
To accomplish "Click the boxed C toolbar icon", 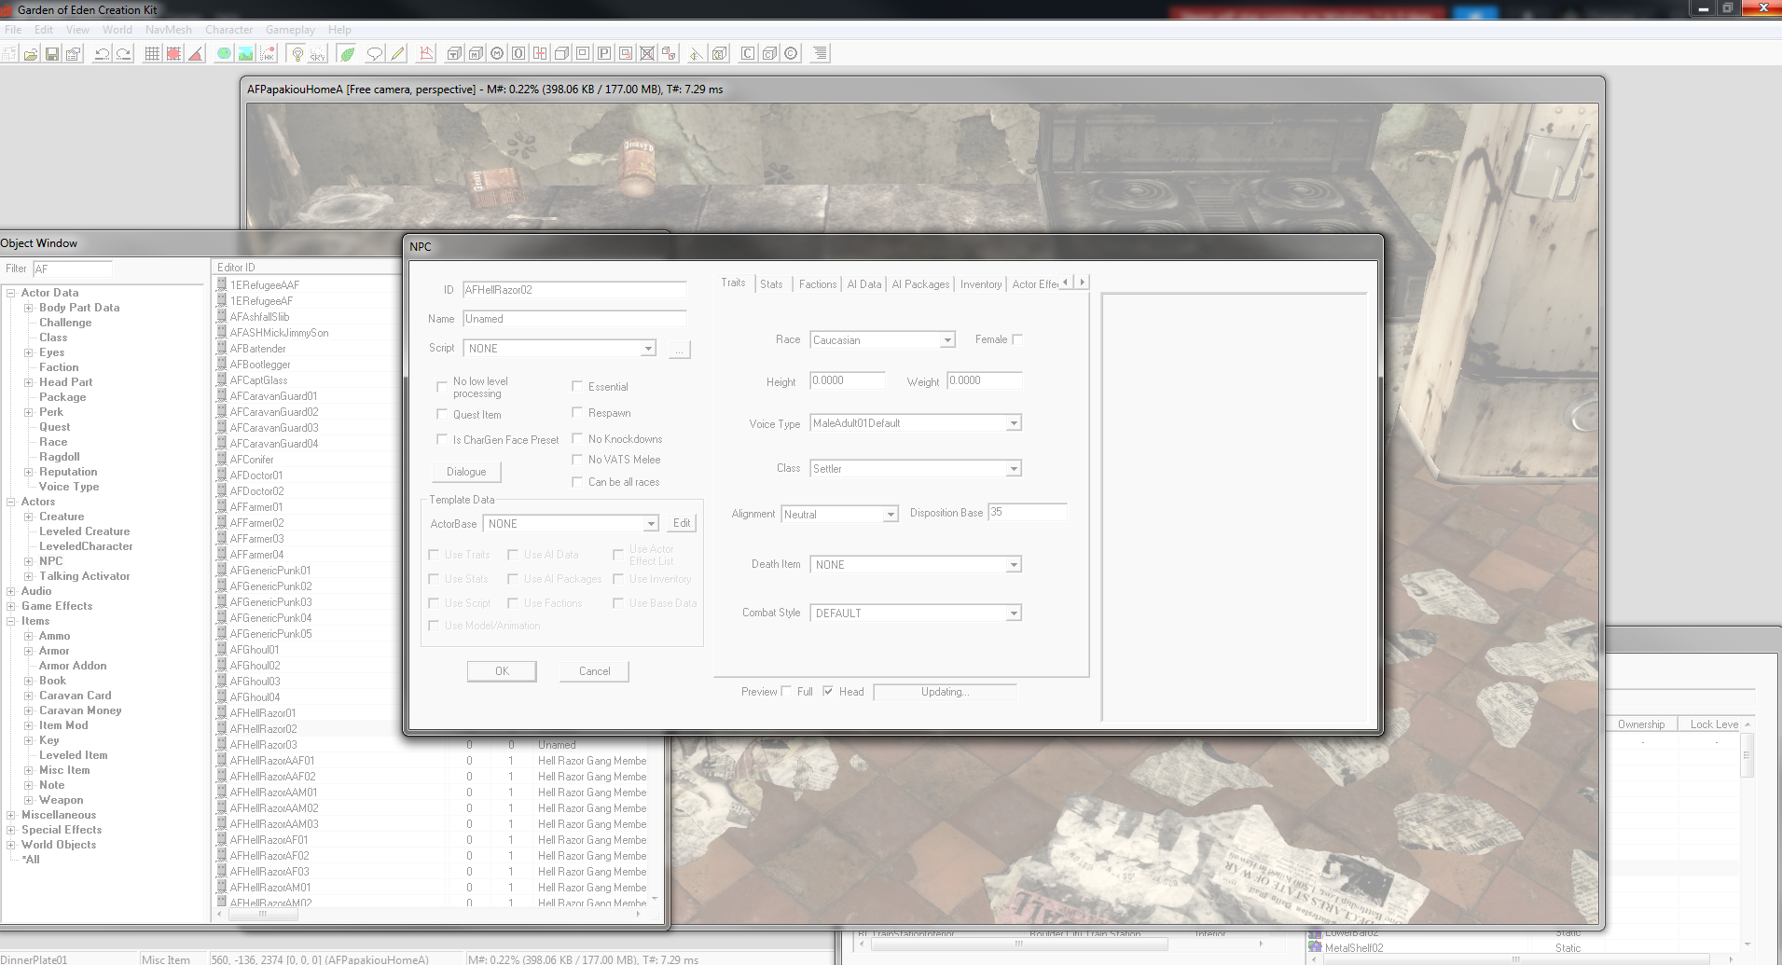I will click(748, 54).
